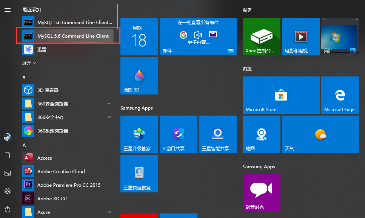The image size is (365, 218).
Task: Open 3D 查看器 app
Action: pyautogui.click(x=68, y=90)
